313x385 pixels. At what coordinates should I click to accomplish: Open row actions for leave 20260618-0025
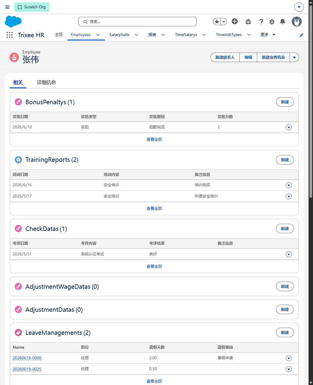pos(289,369)
